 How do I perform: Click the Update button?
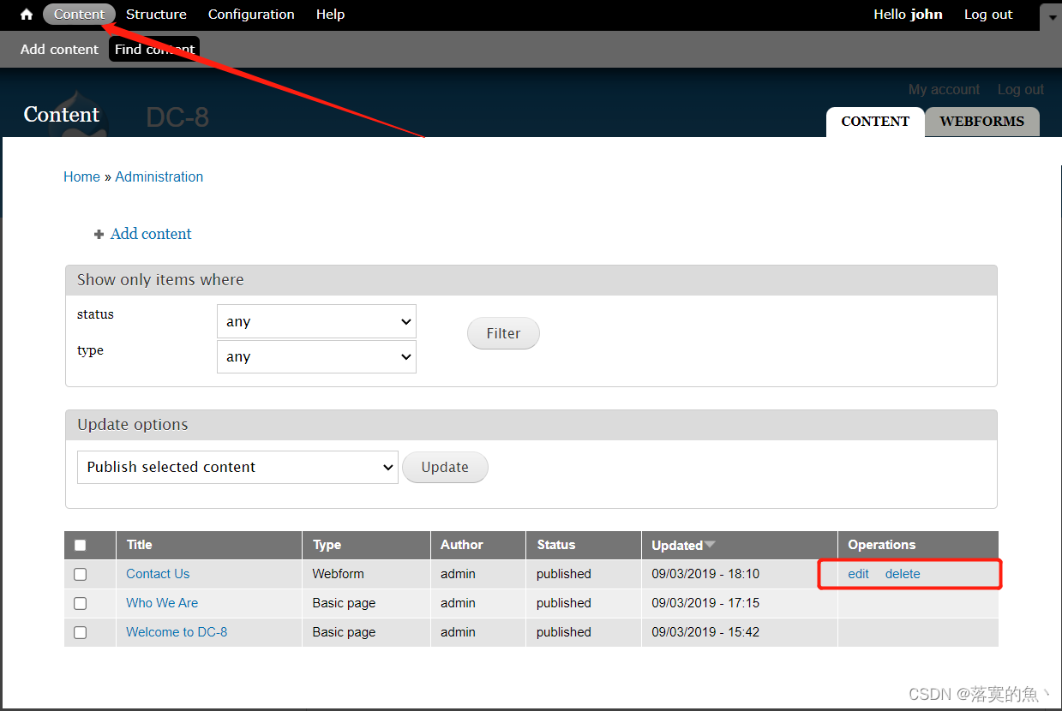445,467
